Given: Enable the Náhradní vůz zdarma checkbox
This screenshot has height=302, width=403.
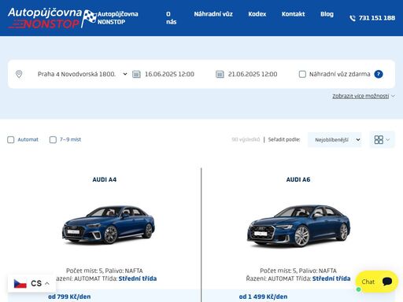Looking at the screenshot, I should click(x=302, y=74).
